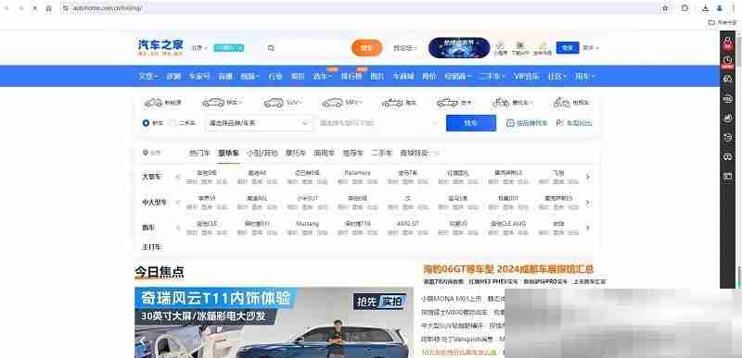Stop page loading with the X button
Image resolution: width=742 pixels, height=358 pixels.
pyautogui.click(x=34, y=8)
